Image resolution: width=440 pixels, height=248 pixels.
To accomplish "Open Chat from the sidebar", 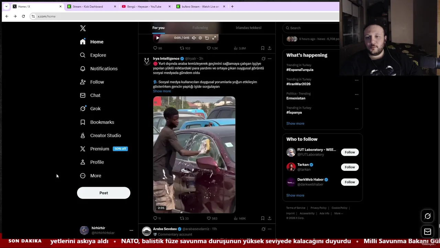I will [90, 95].
